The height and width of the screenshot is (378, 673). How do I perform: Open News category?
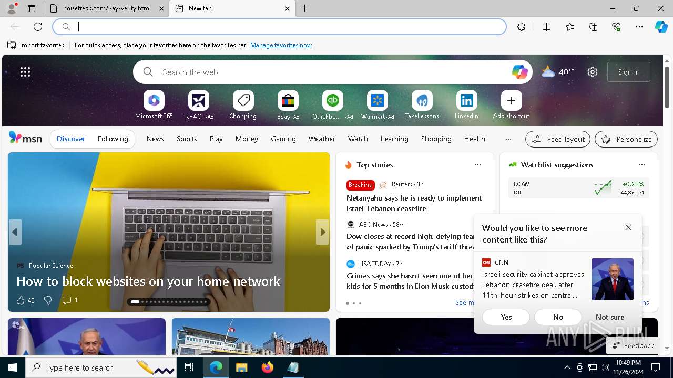pos(155,139)
